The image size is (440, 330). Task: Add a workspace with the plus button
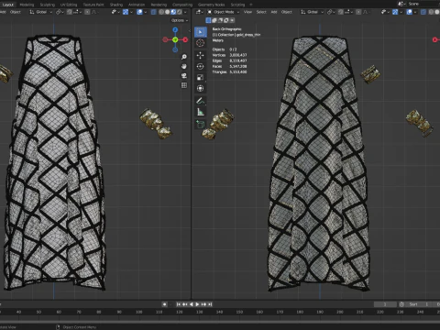pyautogui.click(x=251, y=5)
